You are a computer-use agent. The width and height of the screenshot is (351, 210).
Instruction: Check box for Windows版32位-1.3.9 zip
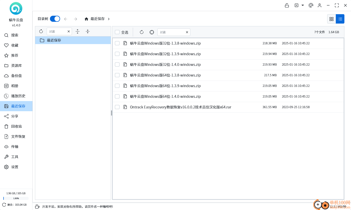[x=117, y=54]
